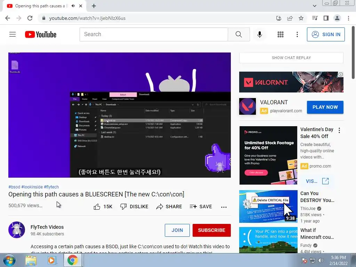Click SHOW CHAT REPLAY
The height and width of the screenshot is (267, 356).
[291, 58]
